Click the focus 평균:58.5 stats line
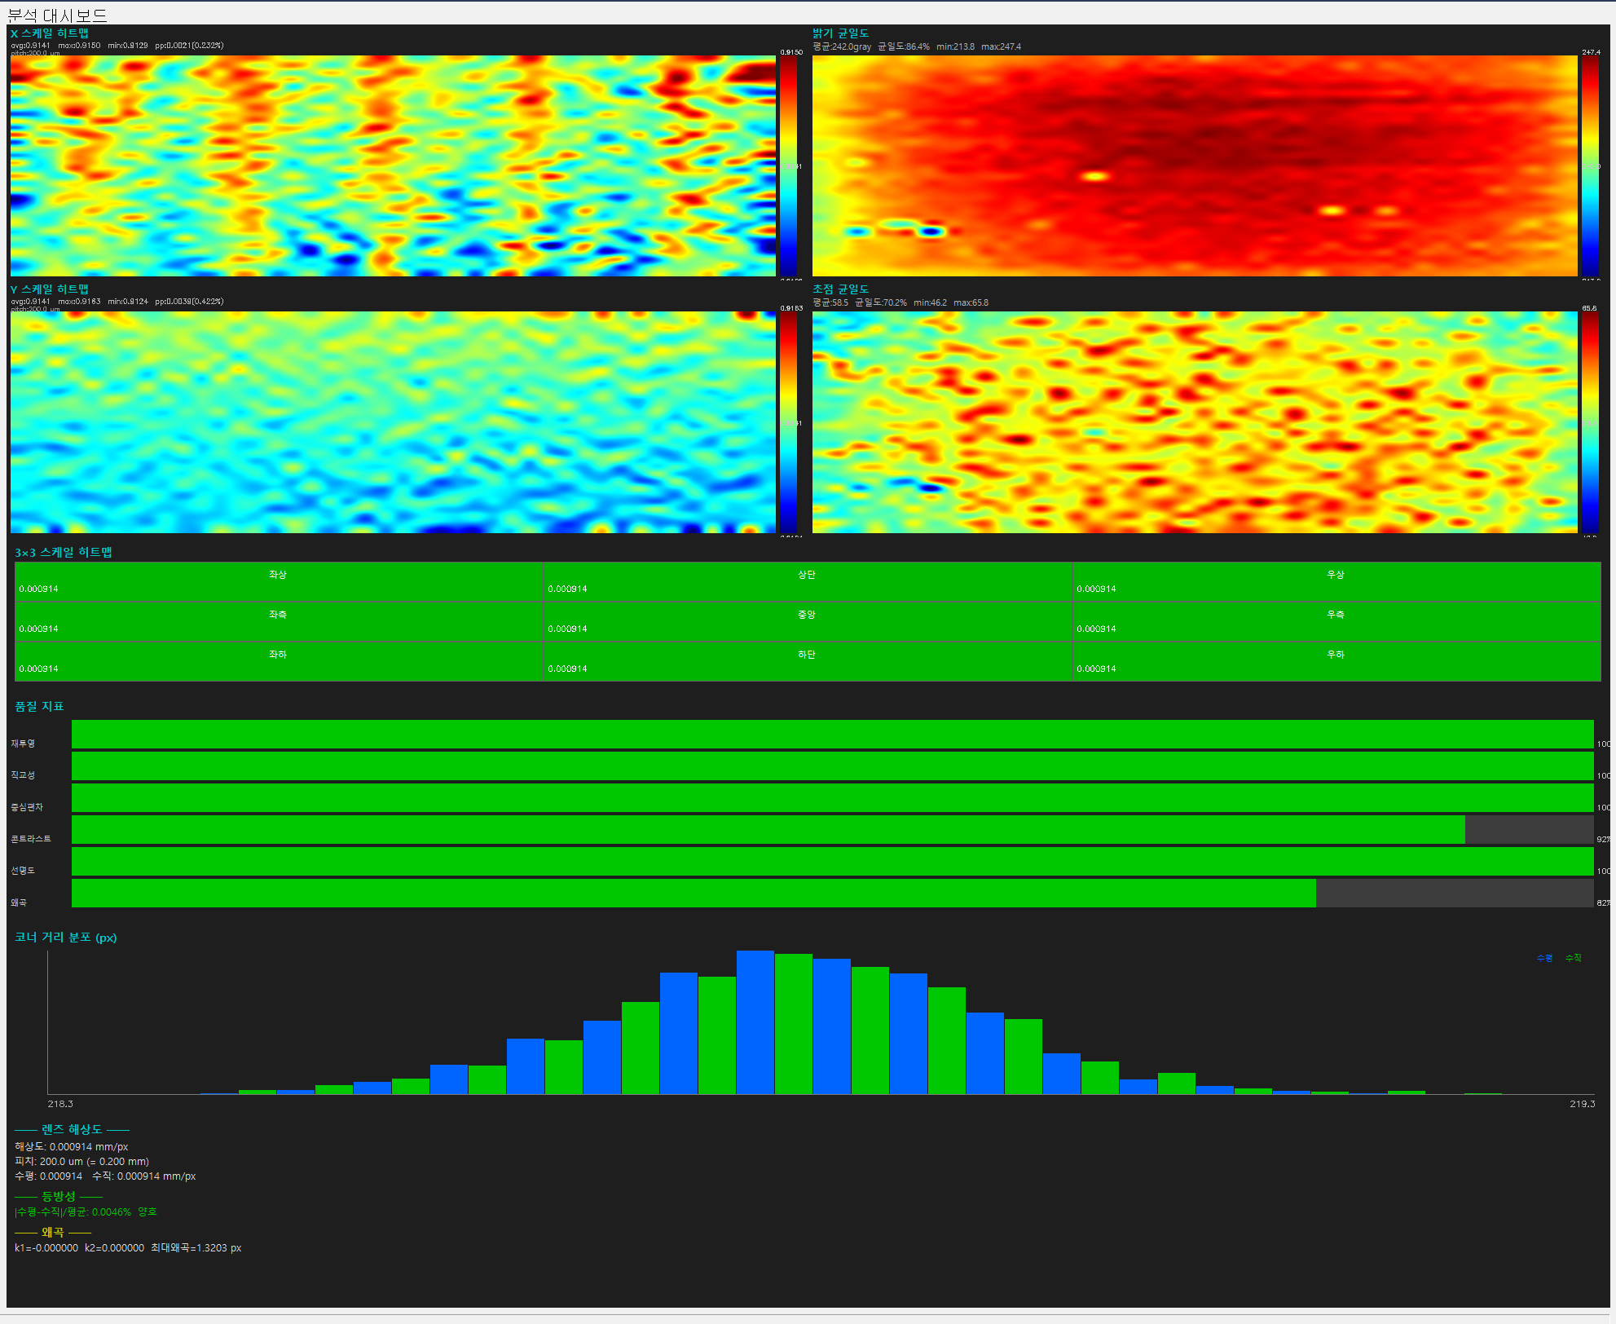Viewport: 1616px width, 1324px height. click(x=900, y=302)
